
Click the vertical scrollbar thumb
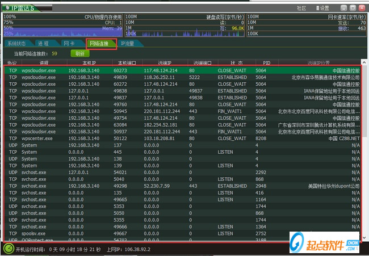pos(364,101)
